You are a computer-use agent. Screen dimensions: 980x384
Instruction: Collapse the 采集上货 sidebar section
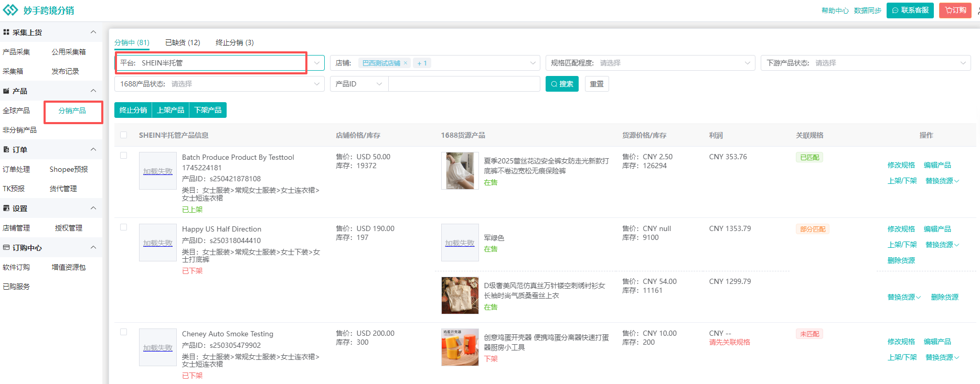coord(93,32)
